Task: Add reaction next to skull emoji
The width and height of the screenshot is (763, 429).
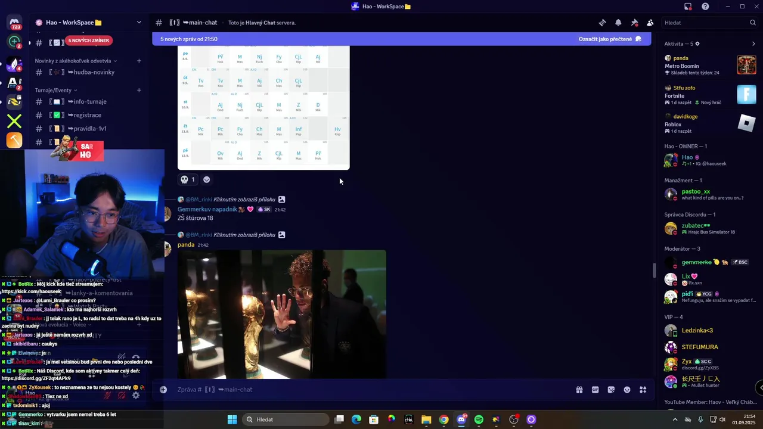Action: pos(207,179)
